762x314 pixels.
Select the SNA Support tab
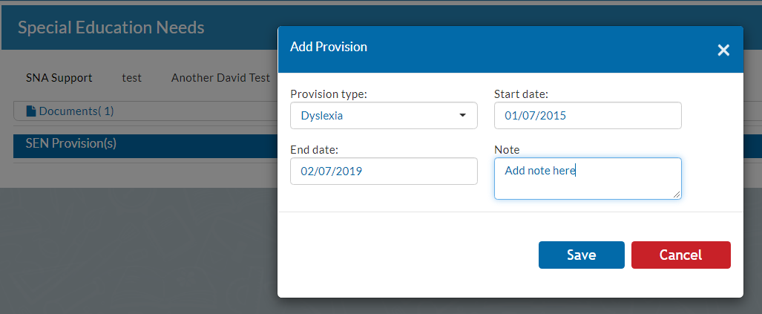pos(59,78)
